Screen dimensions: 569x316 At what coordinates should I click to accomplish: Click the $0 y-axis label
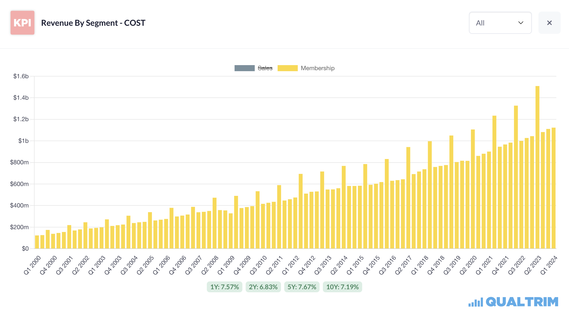coord(25,249)
